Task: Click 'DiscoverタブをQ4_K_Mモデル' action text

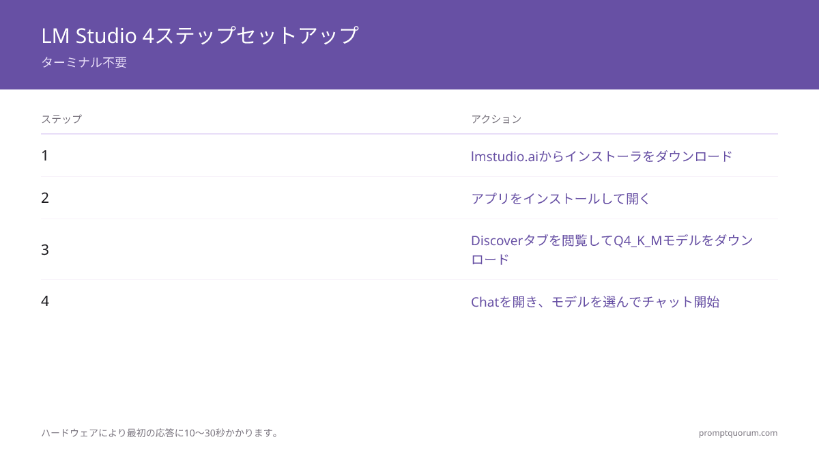Action: tap(612, 250)
